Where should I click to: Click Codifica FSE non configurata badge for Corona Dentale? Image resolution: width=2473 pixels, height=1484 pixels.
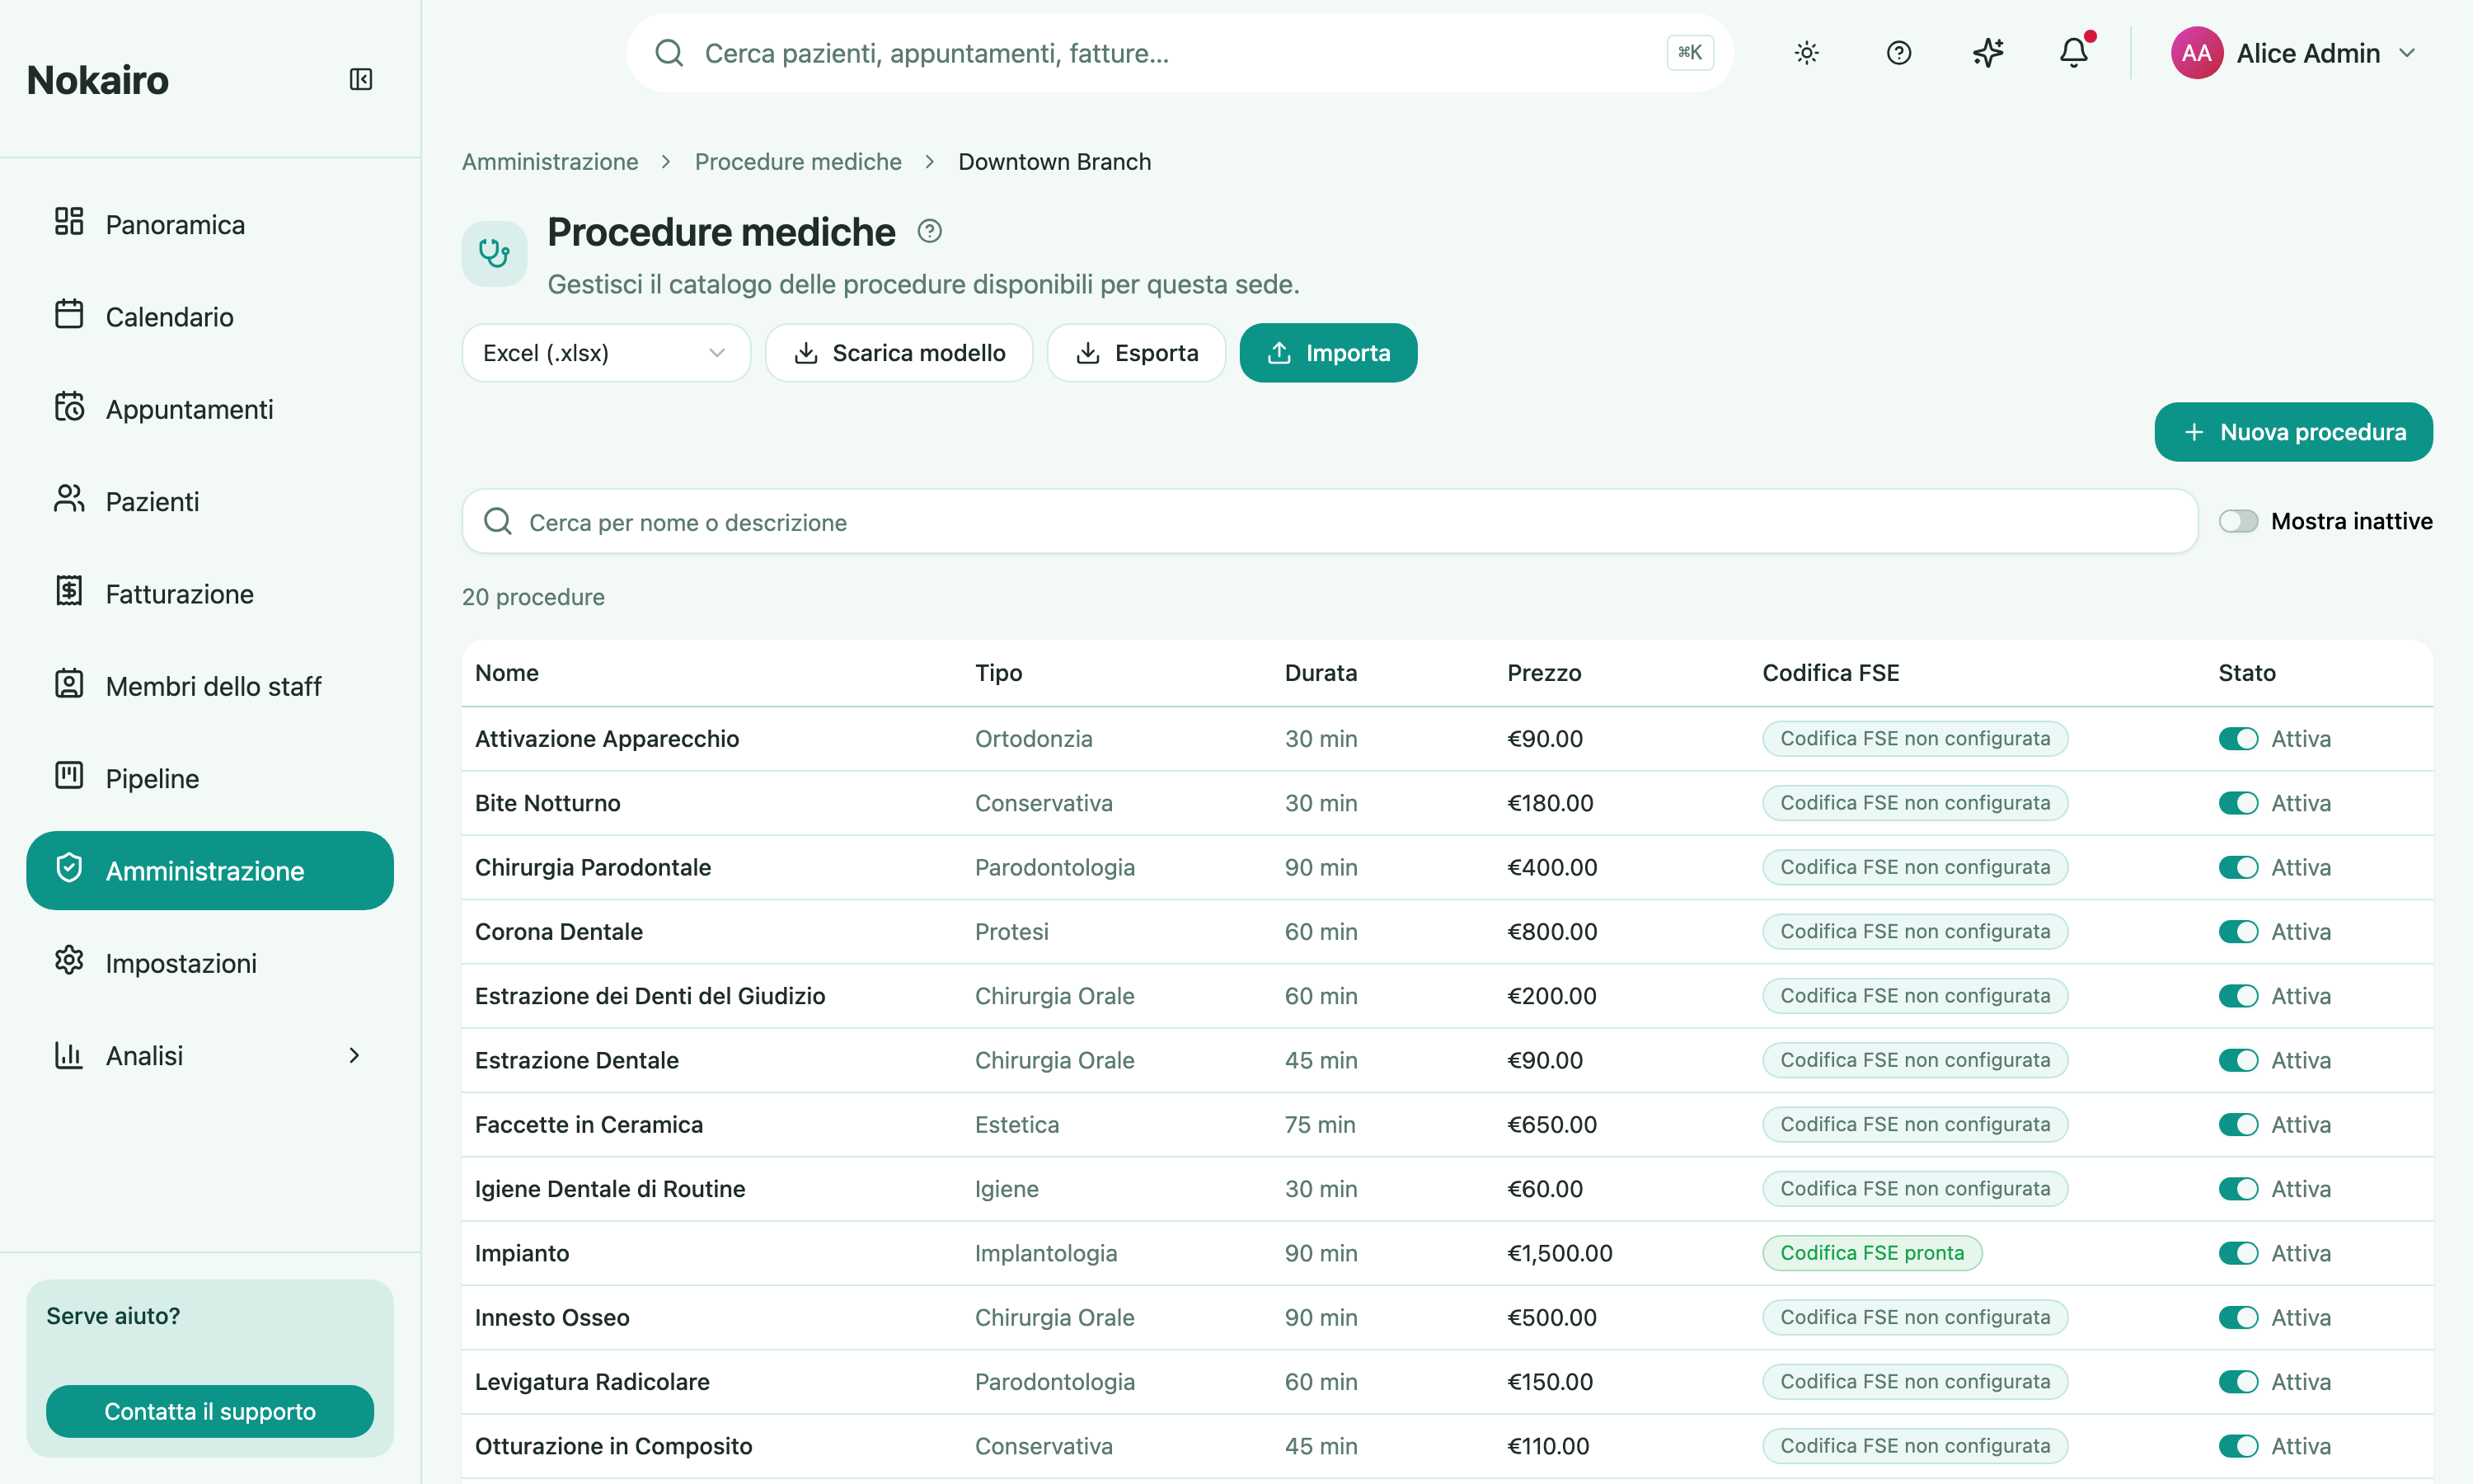[x=1914, y=932]
